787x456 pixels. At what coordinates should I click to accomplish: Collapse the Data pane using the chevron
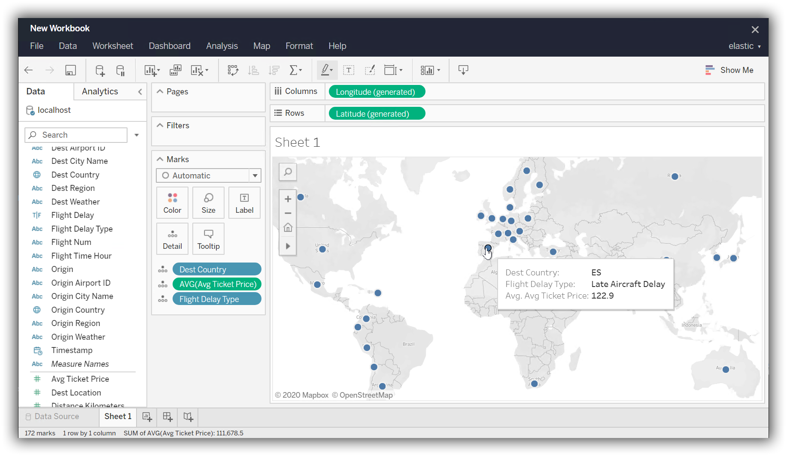pyautogui.click(x=140, y=91)
